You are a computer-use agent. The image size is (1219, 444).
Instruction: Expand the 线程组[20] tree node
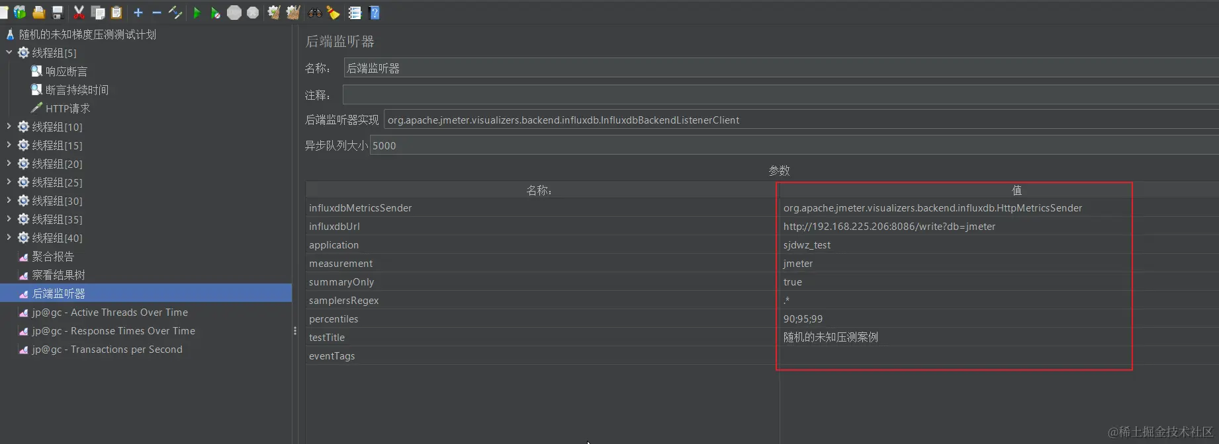point(9,163)
